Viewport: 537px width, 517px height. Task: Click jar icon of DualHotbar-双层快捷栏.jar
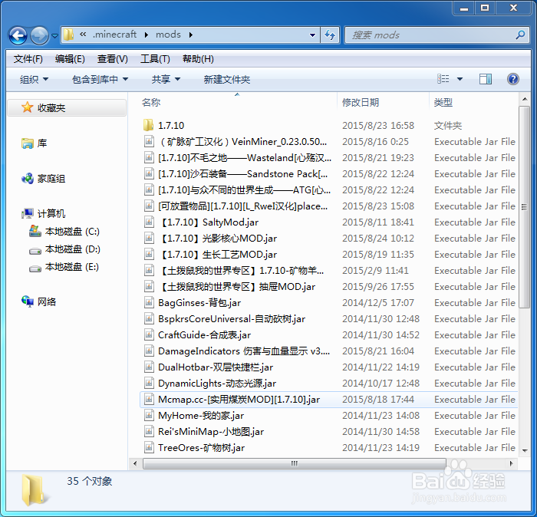coord(149,367)
